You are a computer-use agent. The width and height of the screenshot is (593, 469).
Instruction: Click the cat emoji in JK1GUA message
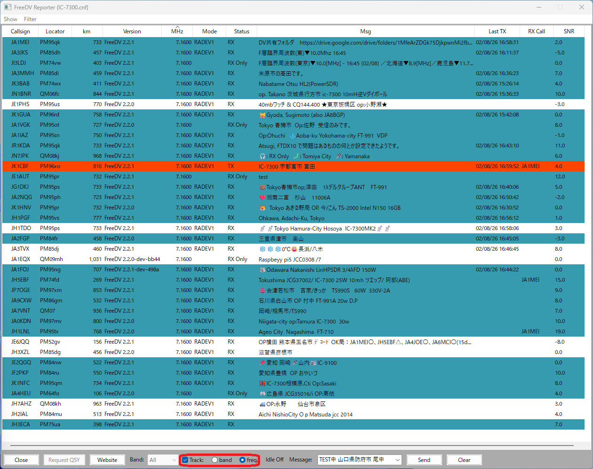click(x=262, y=115)
